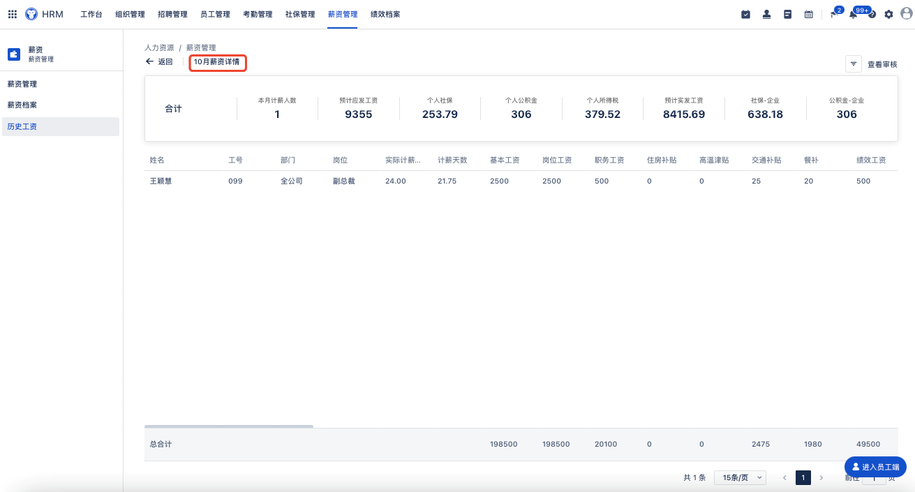The height and width of the screenshot is (492, 915).
Task: Click 返回 to go back
Action: (x=165, y=61)
